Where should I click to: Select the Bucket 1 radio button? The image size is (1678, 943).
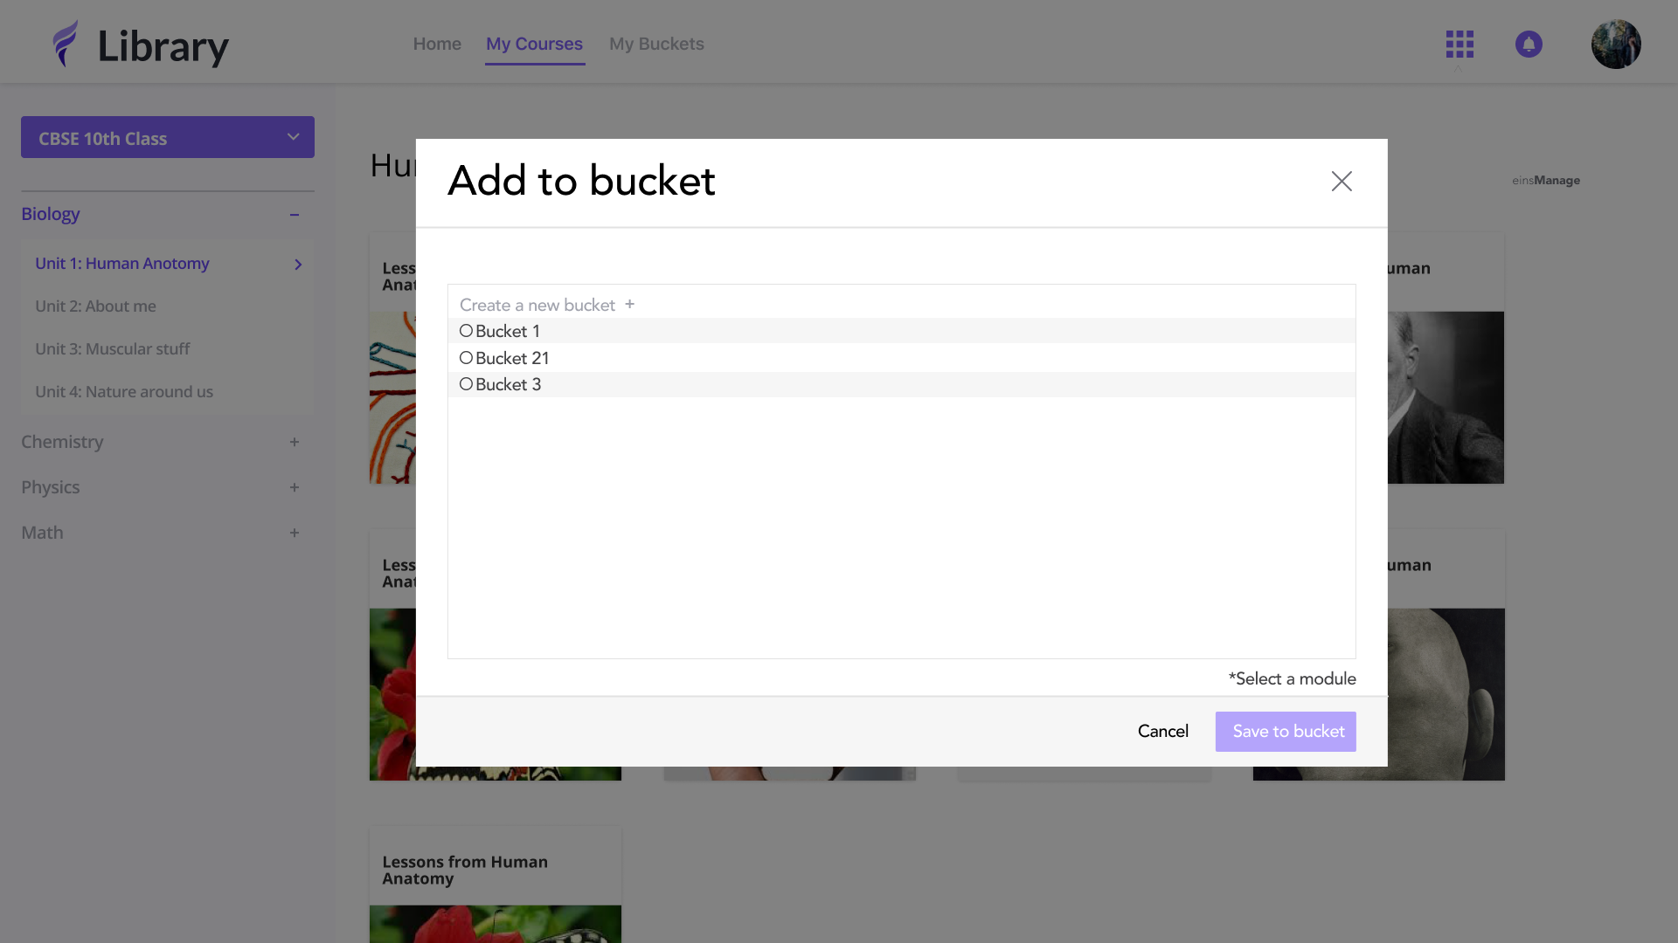pos(466,331)
